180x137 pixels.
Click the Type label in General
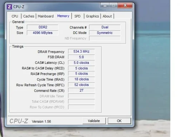(x=19, y=27)
